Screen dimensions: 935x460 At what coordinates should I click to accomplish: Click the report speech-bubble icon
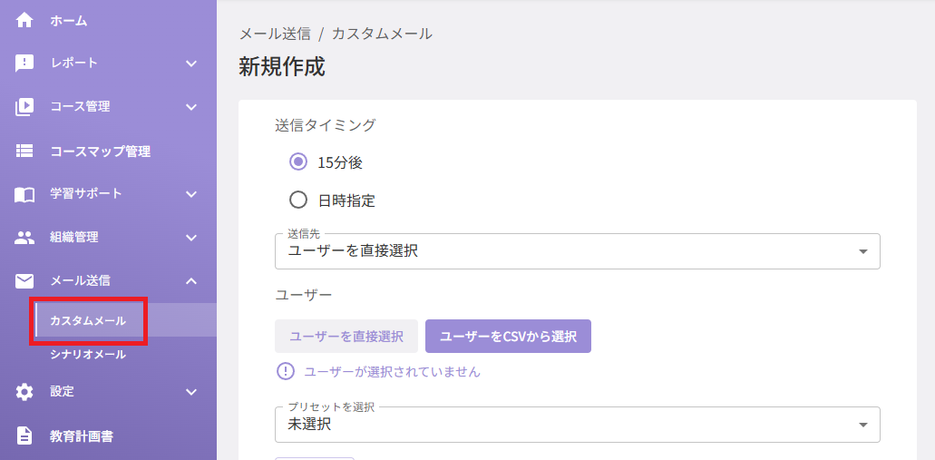(x=24, y=64)
